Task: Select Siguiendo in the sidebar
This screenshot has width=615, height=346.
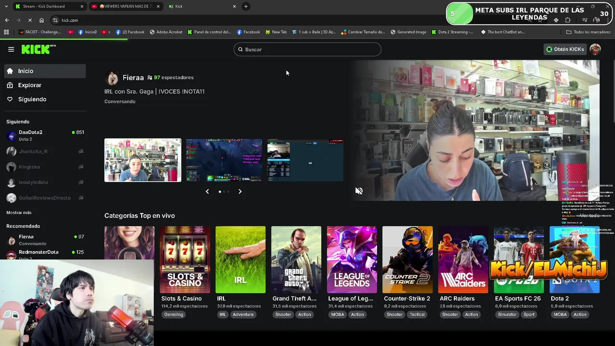Action: point(45,99)
